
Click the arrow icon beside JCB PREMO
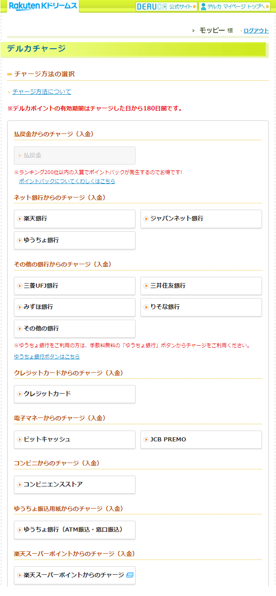(x=146, y=440)
